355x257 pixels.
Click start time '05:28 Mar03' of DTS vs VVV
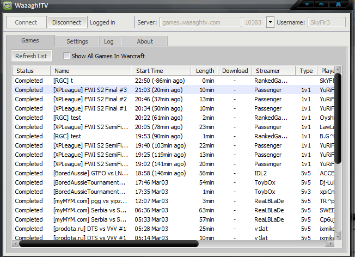pyautogui.click(x=151, y=229)
